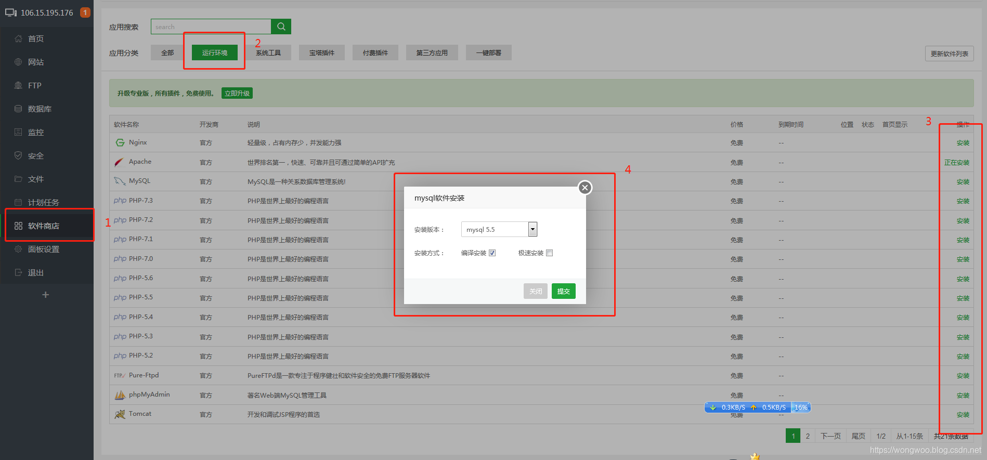Click 正在安装 status for Apache
This screenshot has width=987, height=460.
click(x=957, y=163)
